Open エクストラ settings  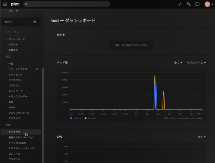[x=14, y=118]
